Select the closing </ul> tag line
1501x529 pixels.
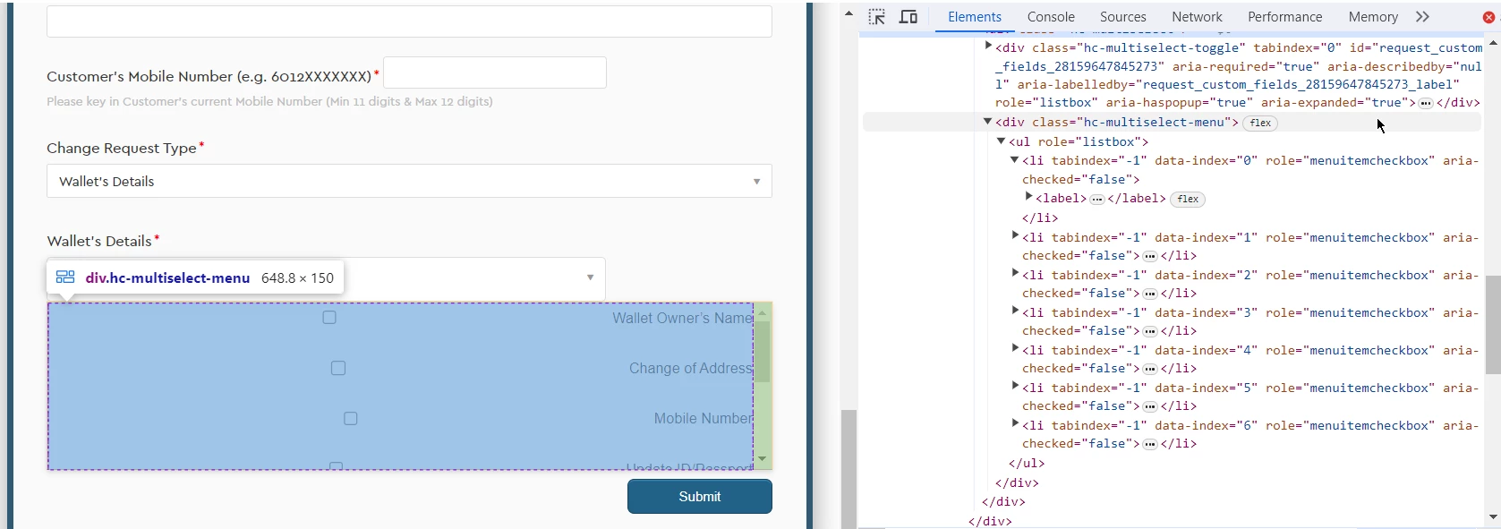(1027, 464)
